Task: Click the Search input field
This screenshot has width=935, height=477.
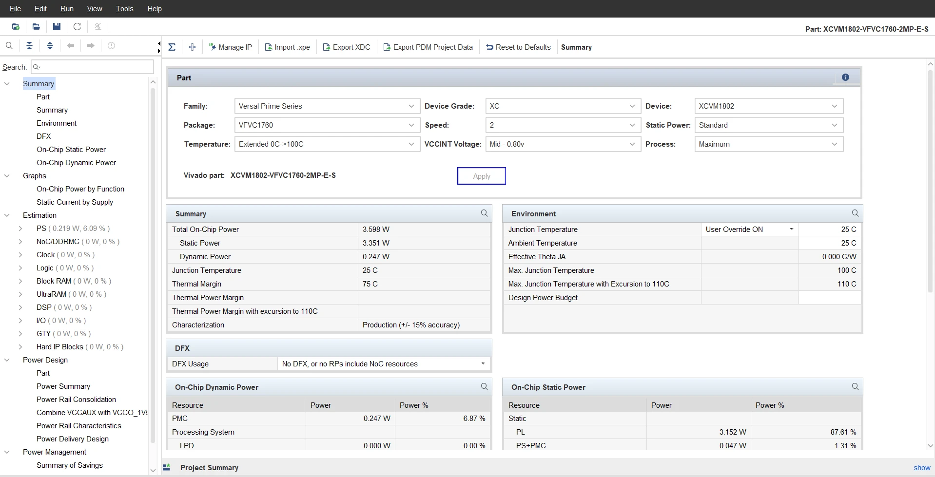Action: pos(92,67)
